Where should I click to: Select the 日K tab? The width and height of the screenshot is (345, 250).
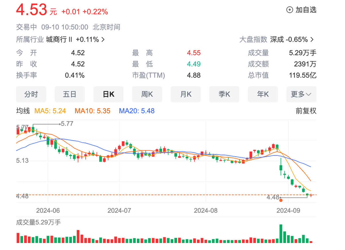pos(108,94)
